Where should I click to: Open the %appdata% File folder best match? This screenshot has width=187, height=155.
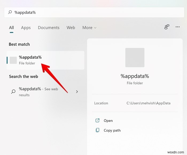(x=45, y=60)
